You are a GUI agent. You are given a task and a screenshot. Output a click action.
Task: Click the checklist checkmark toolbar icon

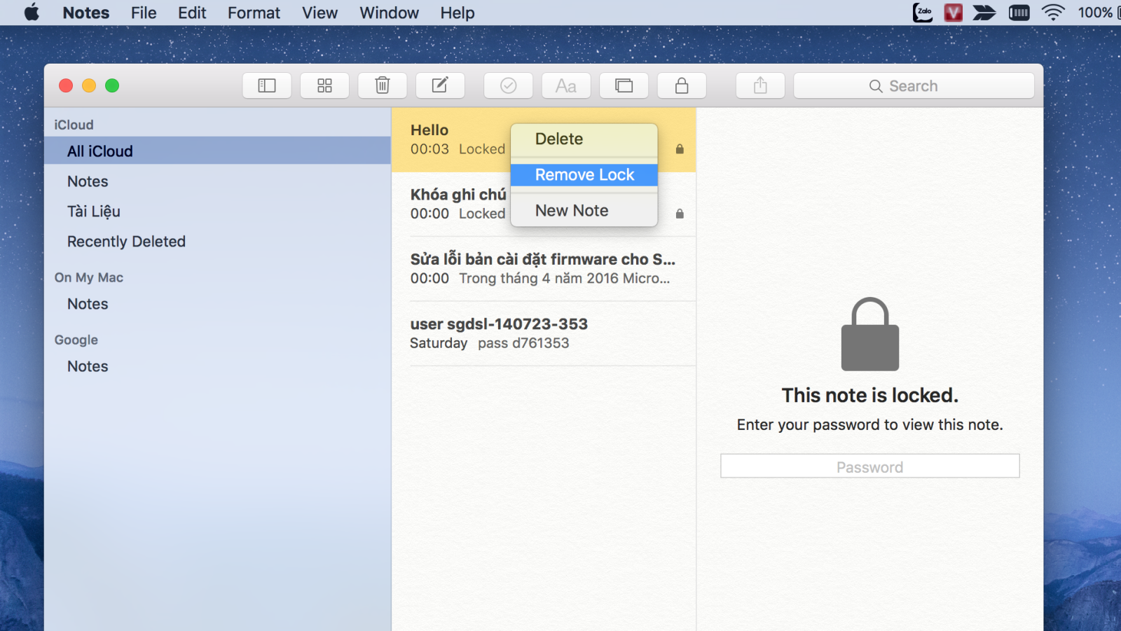pyautogui.click(x=508, y=85)
